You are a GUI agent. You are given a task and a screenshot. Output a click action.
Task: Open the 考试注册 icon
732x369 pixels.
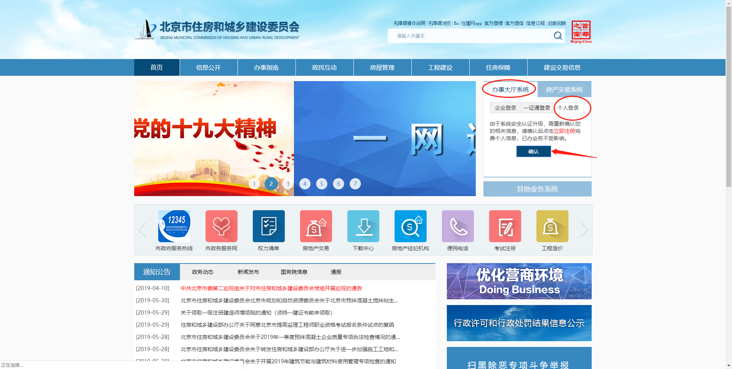505,226
